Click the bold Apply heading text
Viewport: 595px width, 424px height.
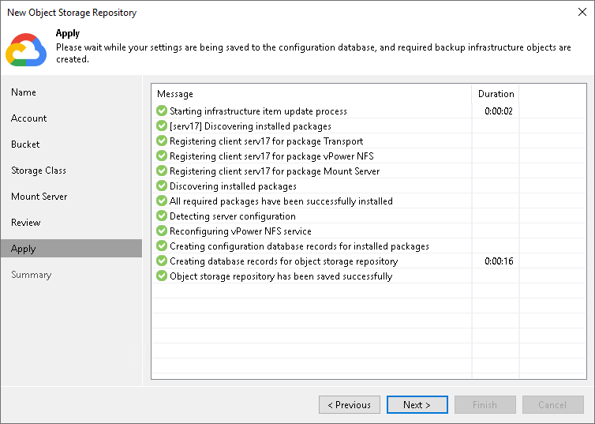click(68, 33)
